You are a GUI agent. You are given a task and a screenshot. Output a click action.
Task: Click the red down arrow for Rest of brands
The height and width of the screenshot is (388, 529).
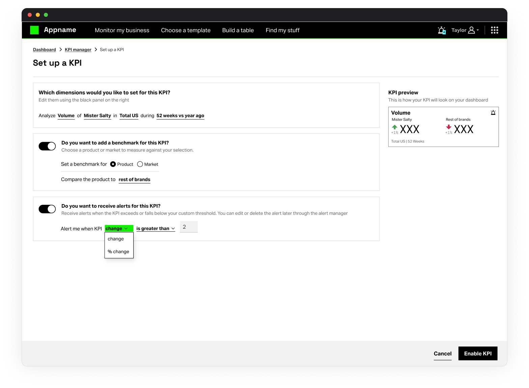click(x=448, y=127)
